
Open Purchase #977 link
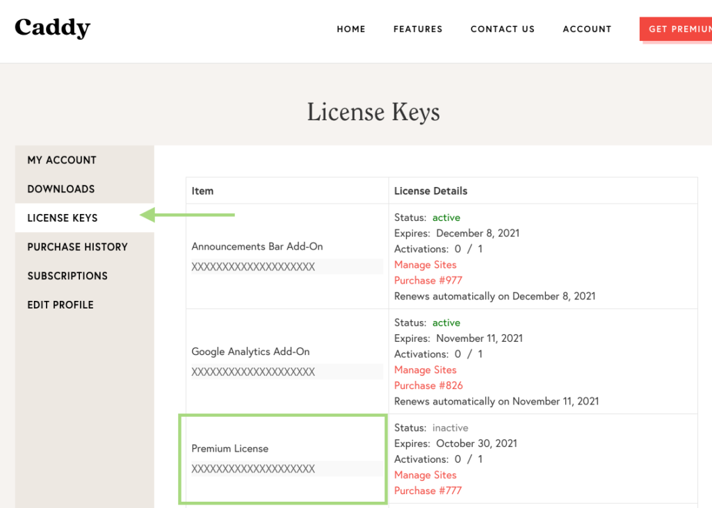428,281
